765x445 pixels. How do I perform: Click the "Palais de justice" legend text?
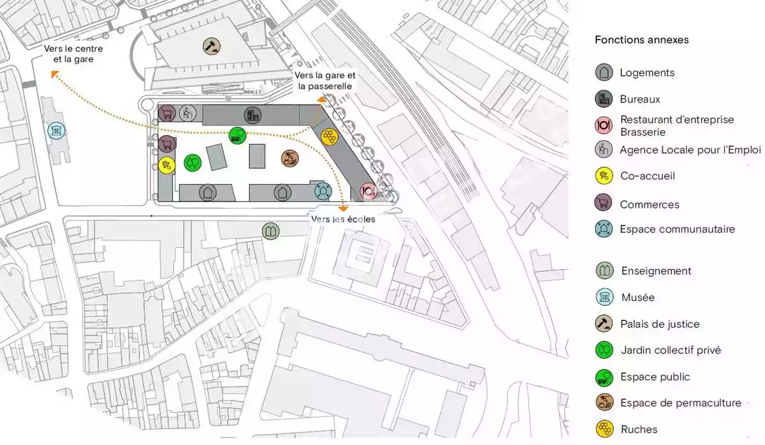(x=660, y=324)
